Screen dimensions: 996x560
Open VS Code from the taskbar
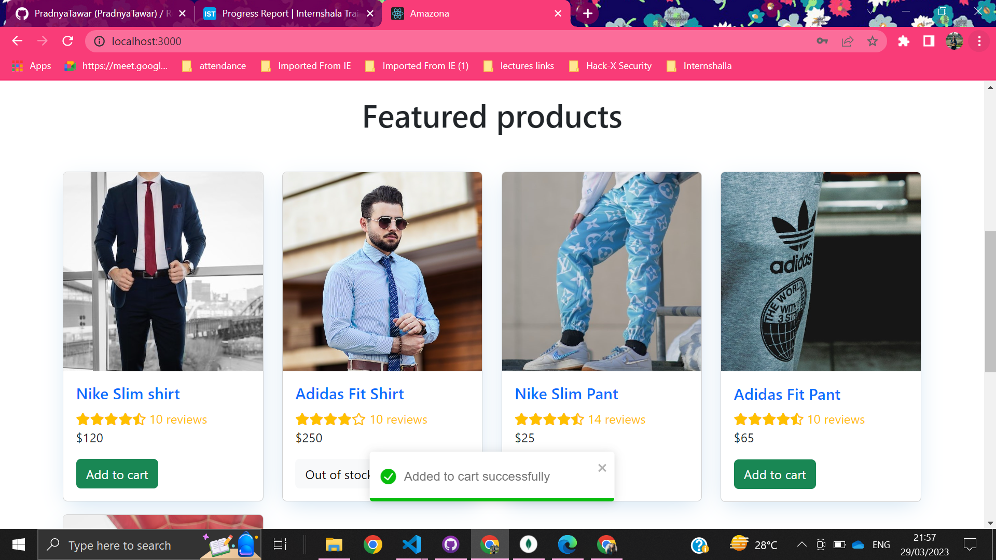tap(411, 544)
